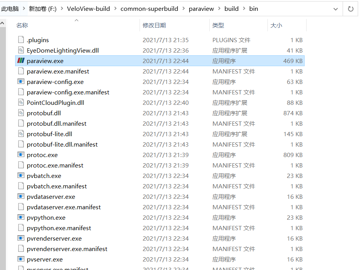The height and width of the screenshot is (270, 362).
Task: Go to 新加卷 (F:) drive breadcrumb
Action: pos(43,9)
